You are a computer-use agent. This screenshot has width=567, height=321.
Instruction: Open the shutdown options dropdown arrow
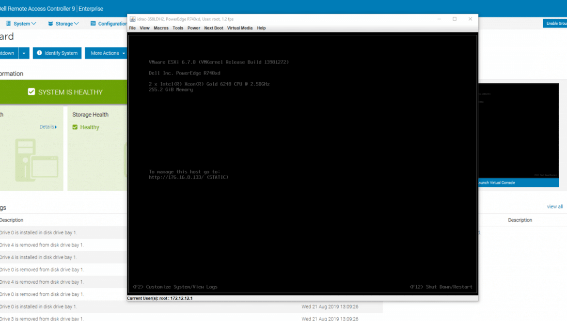point(24,53)
